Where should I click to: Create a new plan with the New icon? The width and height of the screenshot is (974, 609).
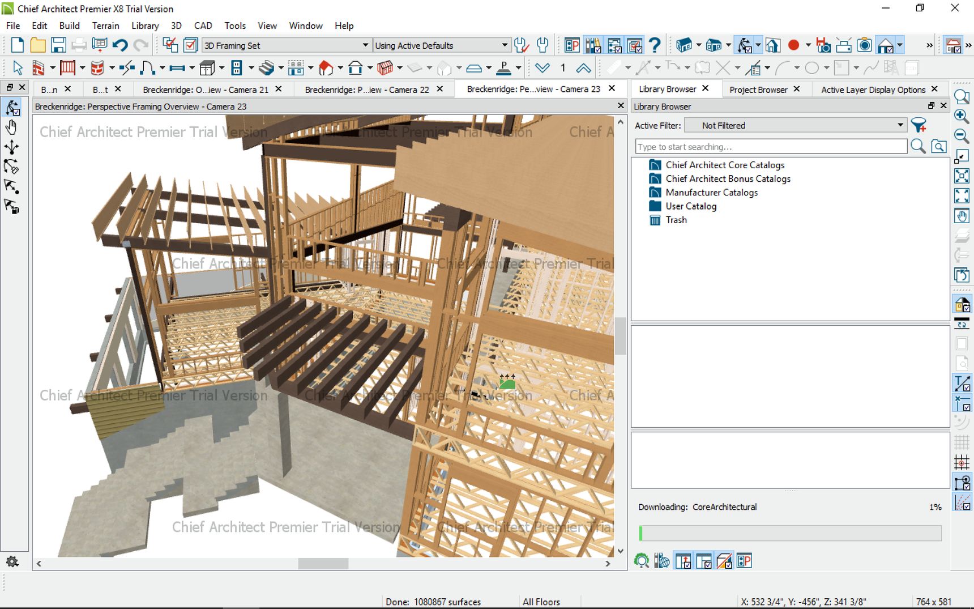(18, 45)
